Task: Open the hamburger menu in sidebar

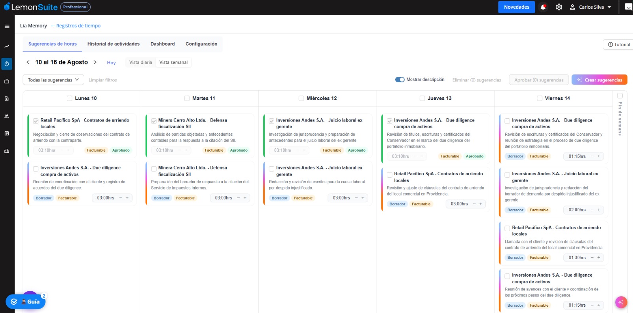Action: 7,27
